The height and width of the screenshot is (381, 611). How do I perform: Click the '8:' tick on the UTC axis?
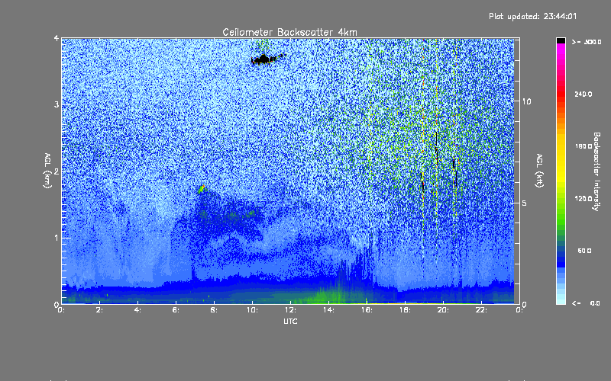coord(214,310)
